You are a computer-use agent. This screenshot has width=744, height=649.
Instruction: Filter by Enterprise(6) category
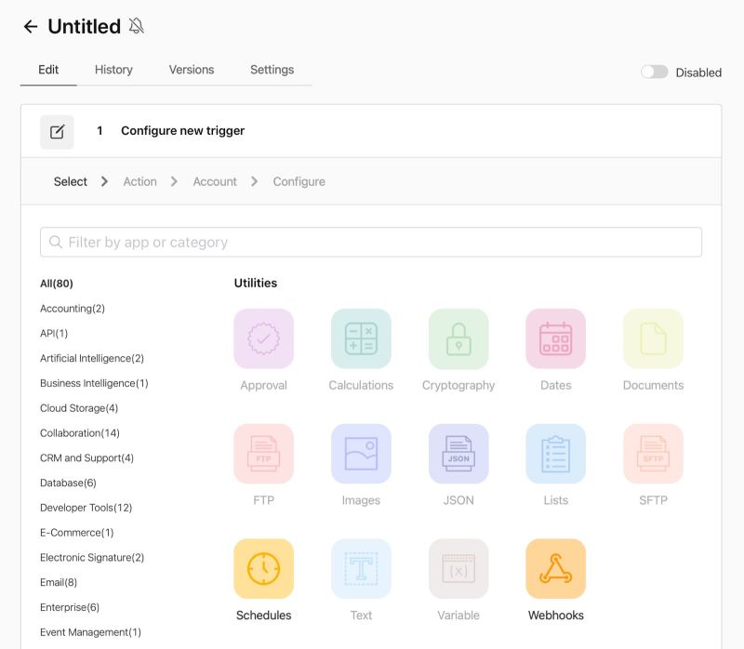[x=70, y=607]
